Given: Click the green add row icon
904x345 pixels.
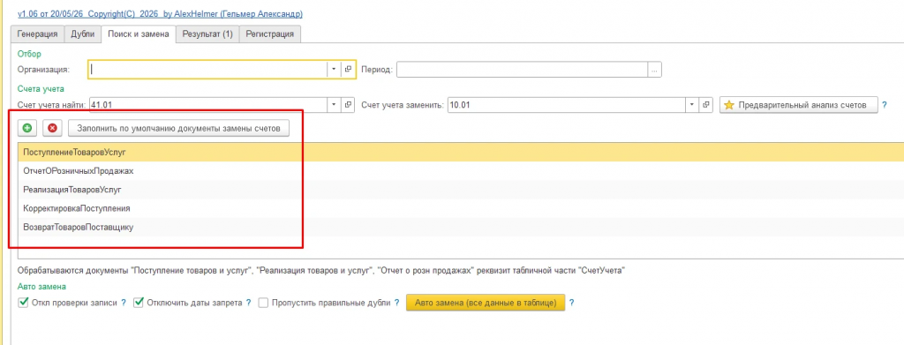Looking at the screenshot, I should point(27,128).
